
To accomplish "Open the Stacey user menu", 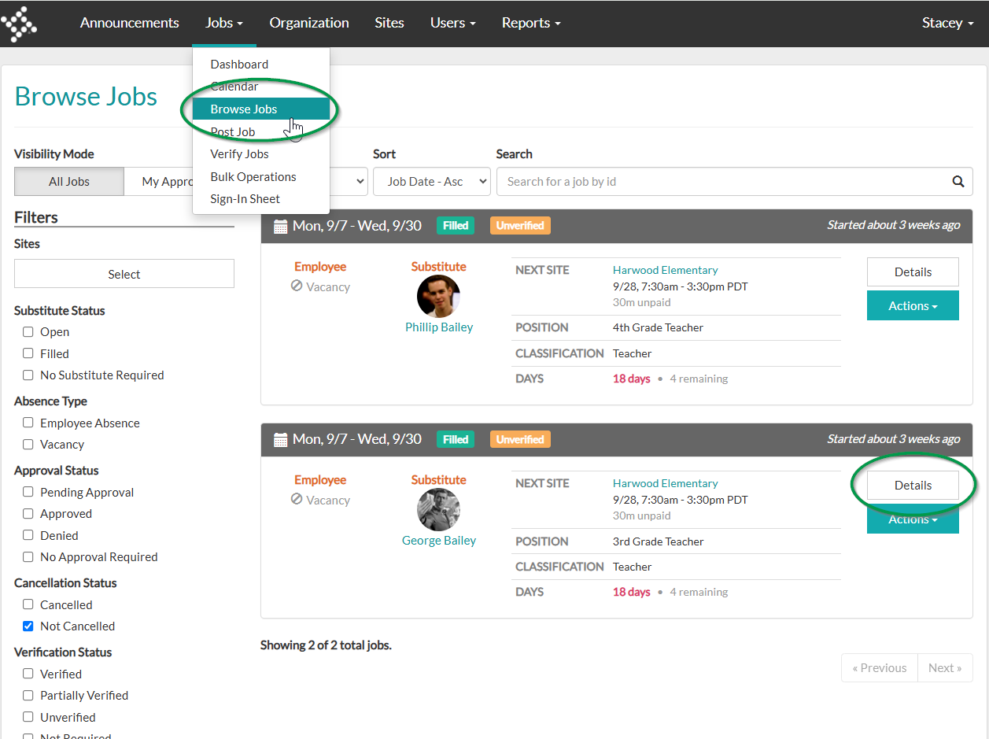I will pos(947,23).
